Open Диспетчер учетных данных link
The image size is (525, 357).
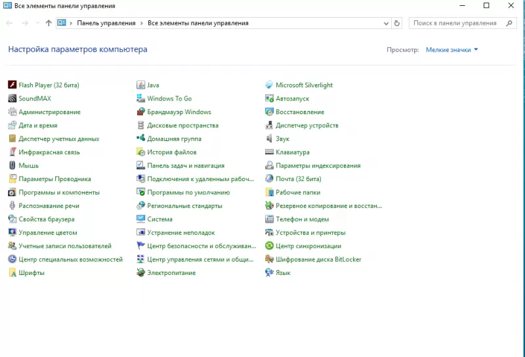point(59,138)
